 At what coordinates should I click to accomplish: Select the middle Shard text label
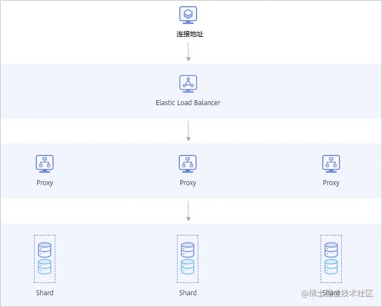click(x=188, y=292)
